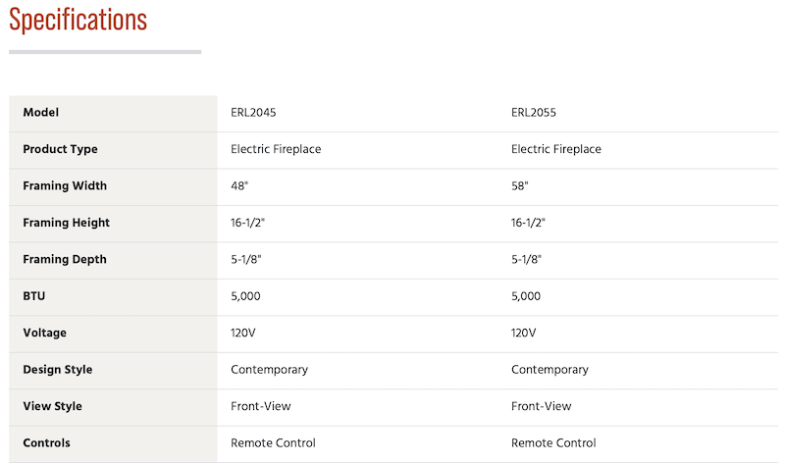The height and width of the screenshot is (463, 785).
Task: Click Remote Control under the ERL2055 column
Action: 553,443
